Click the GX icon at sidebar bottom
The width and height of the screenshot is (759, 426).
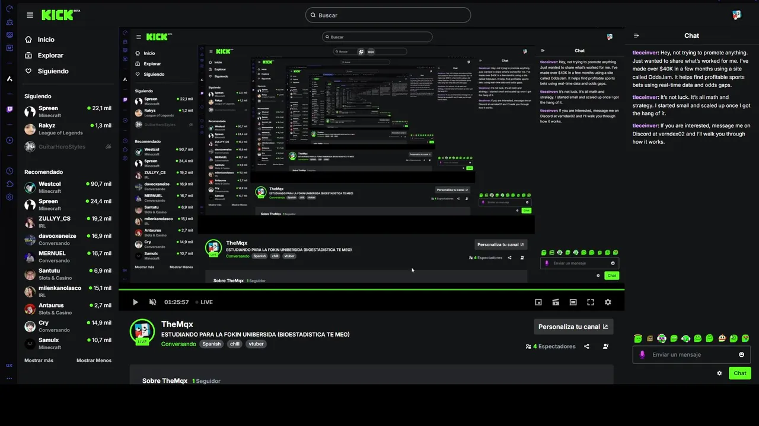point(9,365)
